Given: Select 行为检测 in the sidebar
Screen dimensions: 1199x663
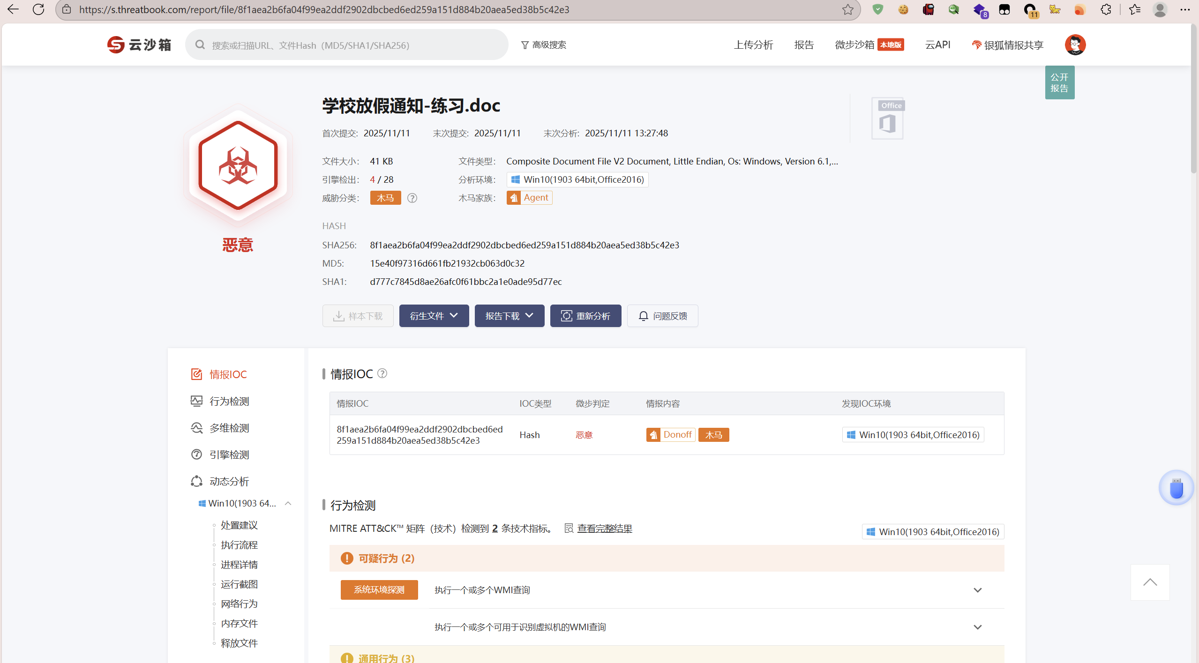Looking at the screenshot, I should click(x=220, y=401).
